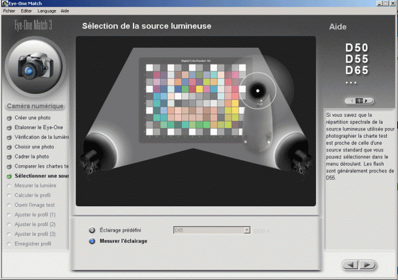
Task: Click 'Calculer le profil' step label
Action: click(32, 195)
